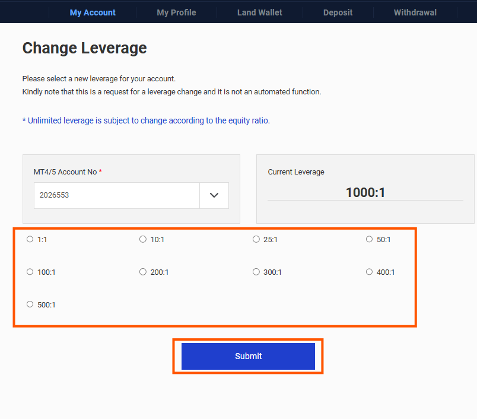Select the 1:1 leverage option
Image resolution: width=477 pixels, height=419 pixels.
pos(30,240)
